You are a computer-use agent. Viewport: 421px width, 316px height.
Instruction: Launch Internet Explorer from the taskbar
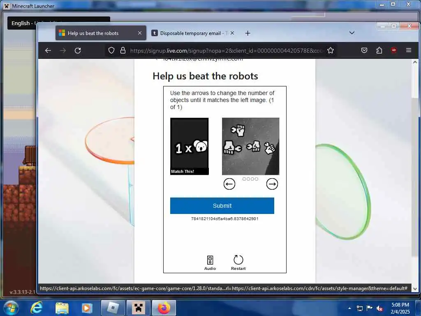point(37,308)
